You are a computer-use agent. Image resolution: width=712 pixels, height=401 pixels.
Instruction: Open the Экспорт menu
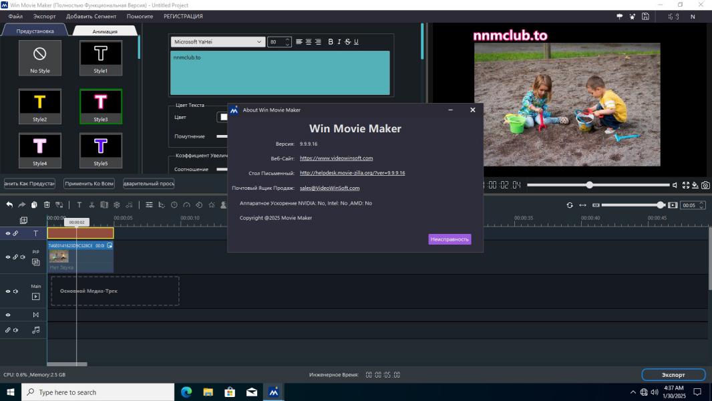point(45,16)
